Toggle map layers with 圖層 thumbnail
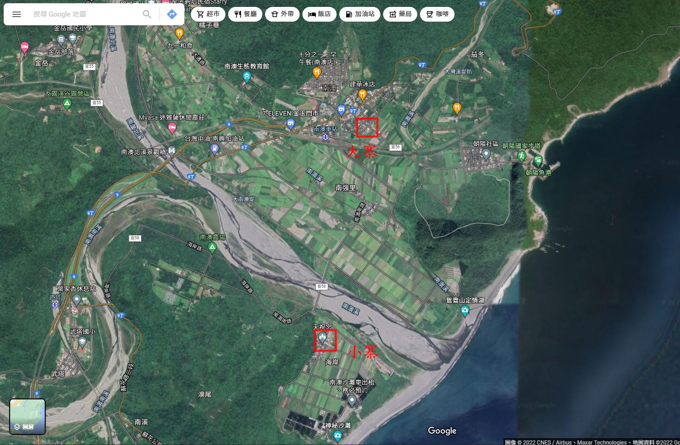Screen dimensions: 680x445 (28, 416)
